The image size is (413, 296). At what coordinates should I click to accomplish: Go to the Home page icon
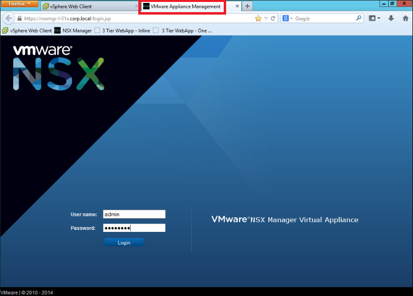405,18
